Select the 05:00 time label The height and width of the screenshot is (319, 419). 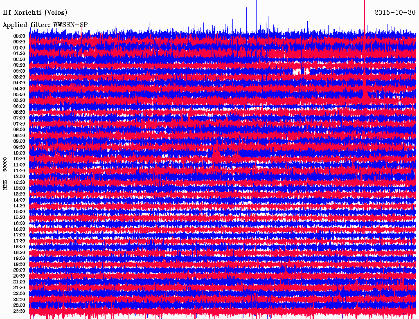click(19, 94)
